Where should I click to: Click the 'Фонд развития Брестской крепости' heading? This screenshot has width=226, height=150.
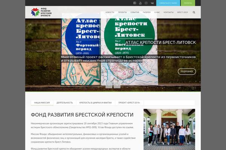[82, 115]
